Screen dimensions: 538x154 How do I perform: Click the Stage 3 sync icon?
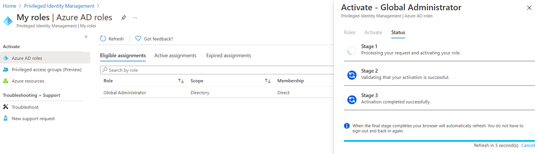[352, 100]
